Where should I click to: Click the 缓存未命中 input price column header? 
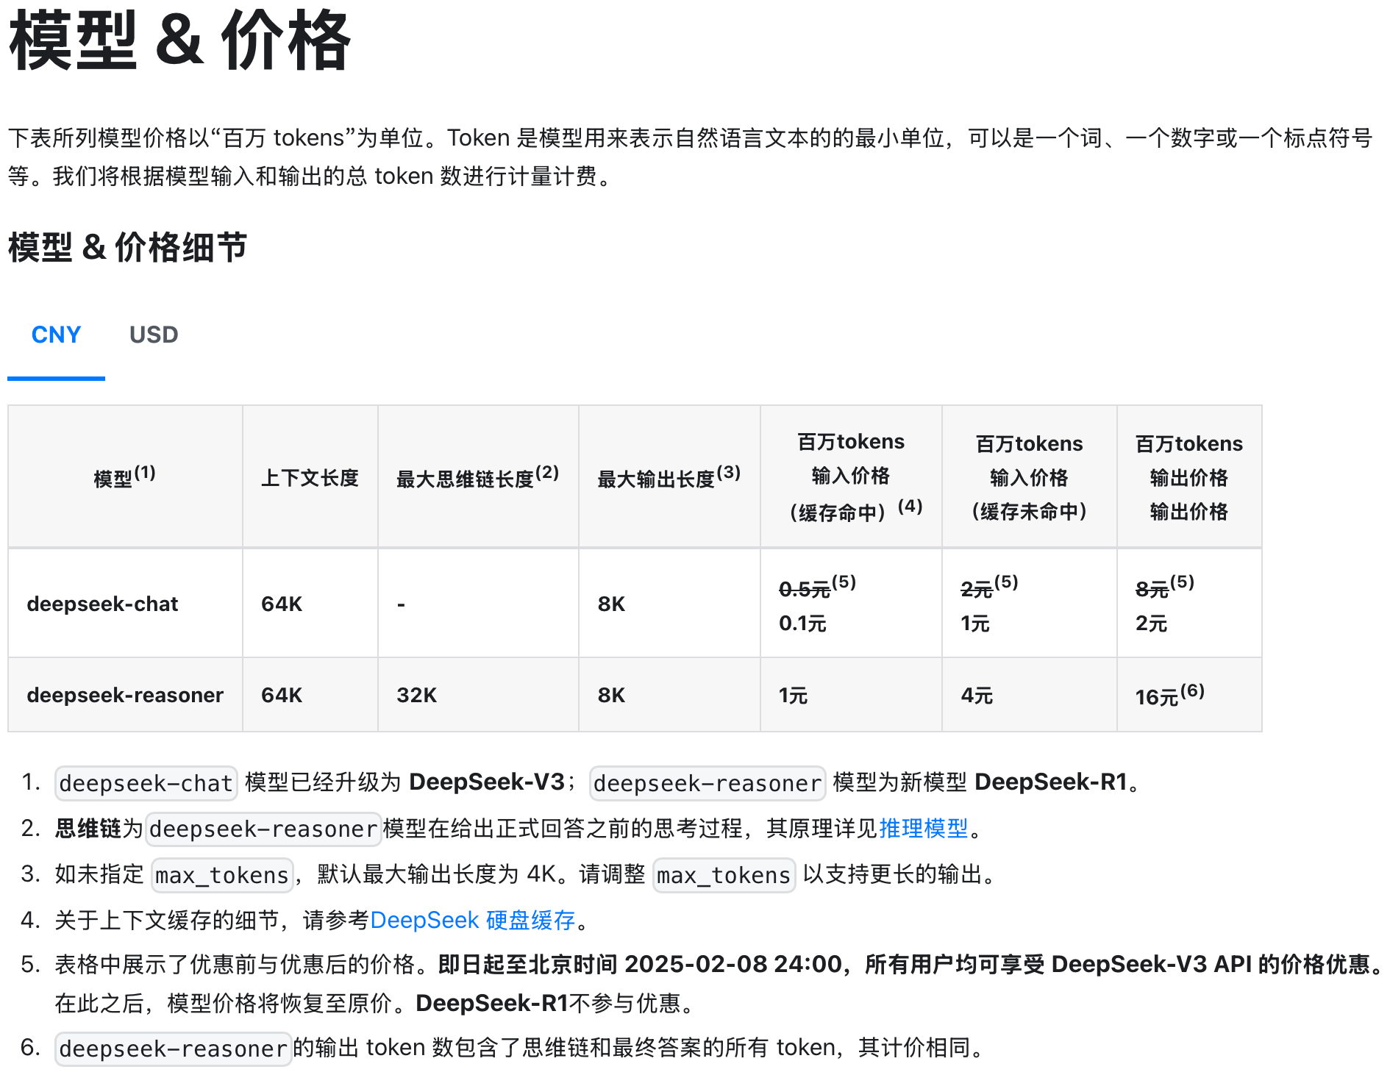coord(1029,478)
